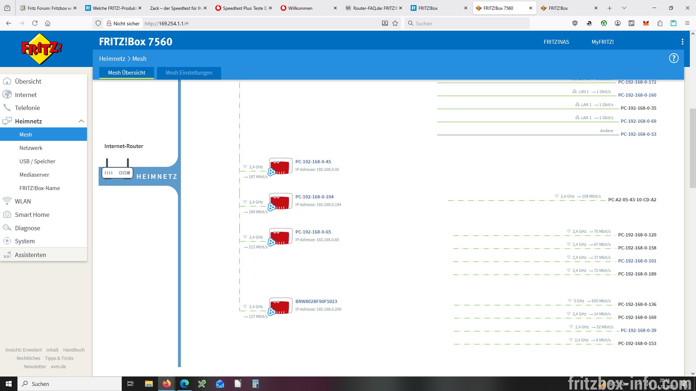Click the repeater icon for BRW802BF90F5923
The image size is (696, 391).
coord(281,306)
